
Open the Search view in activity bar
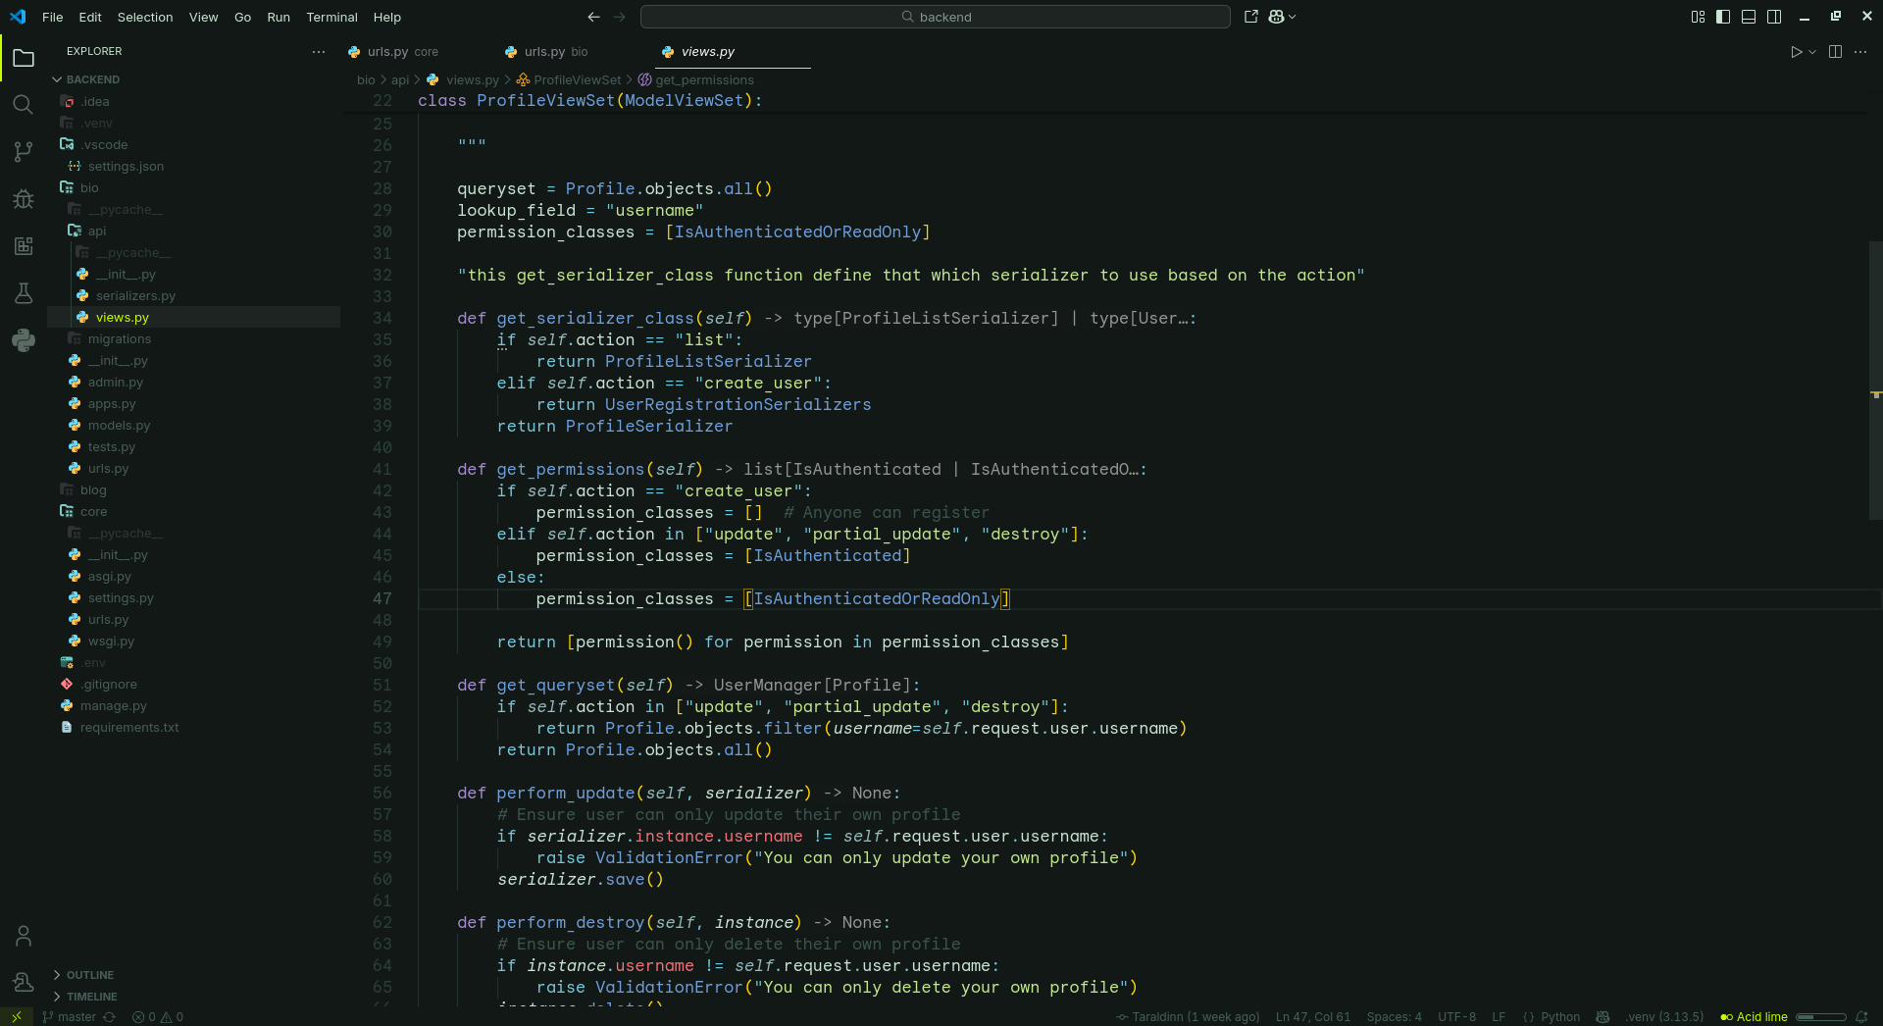(x=24, y=105)
